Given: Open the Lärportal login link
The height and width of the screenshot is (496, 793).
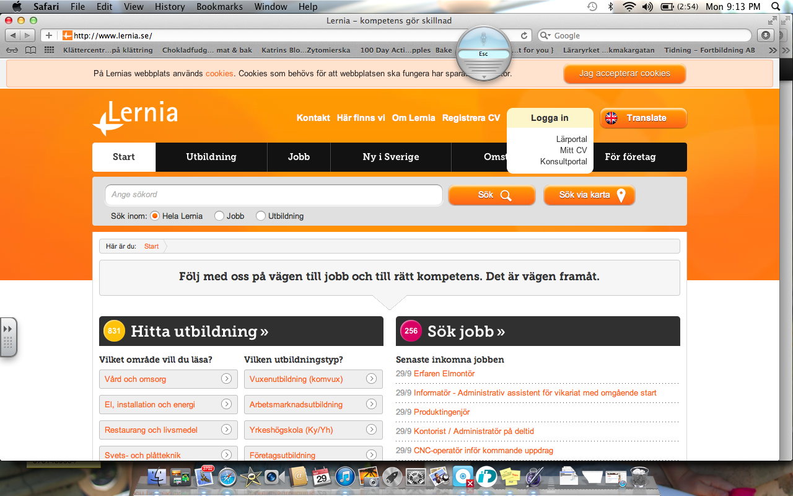Looking at the screenshot, I should pos(571,139).
